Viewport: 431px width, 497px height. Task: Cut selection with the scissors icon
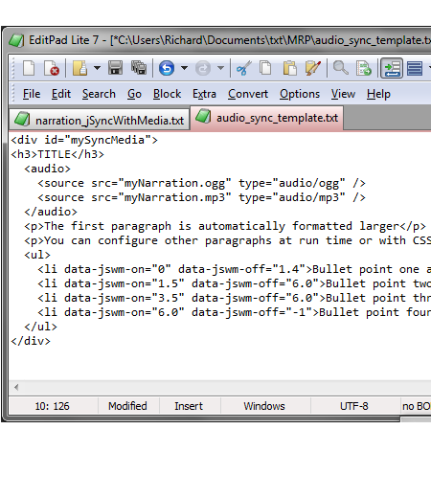[244, 68]
